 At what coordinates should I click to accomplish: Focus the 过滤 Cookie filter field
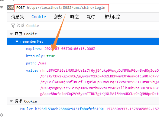pos(83,26)
